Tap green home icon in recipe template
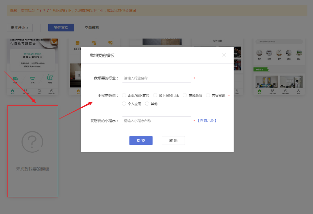 coord(12,92)
